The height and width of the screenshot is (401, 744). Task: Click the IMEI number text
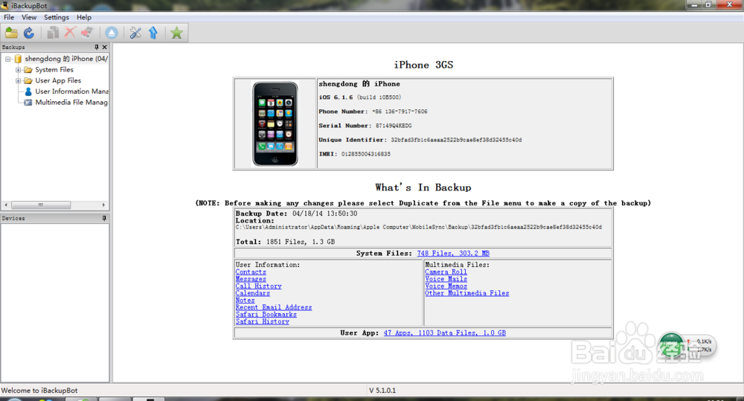(366, 154)
